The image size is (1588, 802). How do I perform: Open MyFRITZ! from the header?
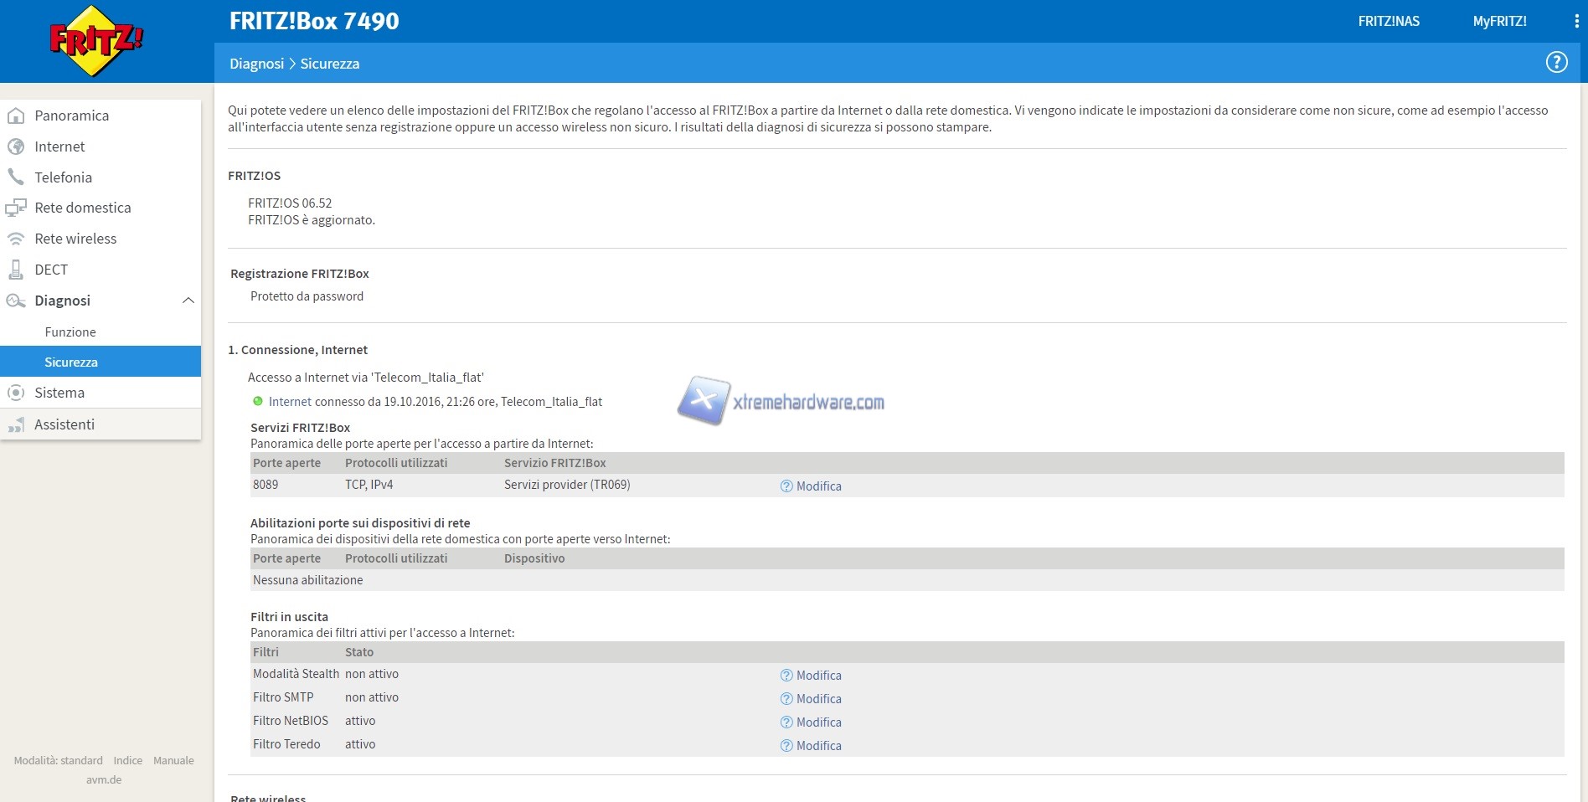pyautogui.click(x=1499, y=22)
